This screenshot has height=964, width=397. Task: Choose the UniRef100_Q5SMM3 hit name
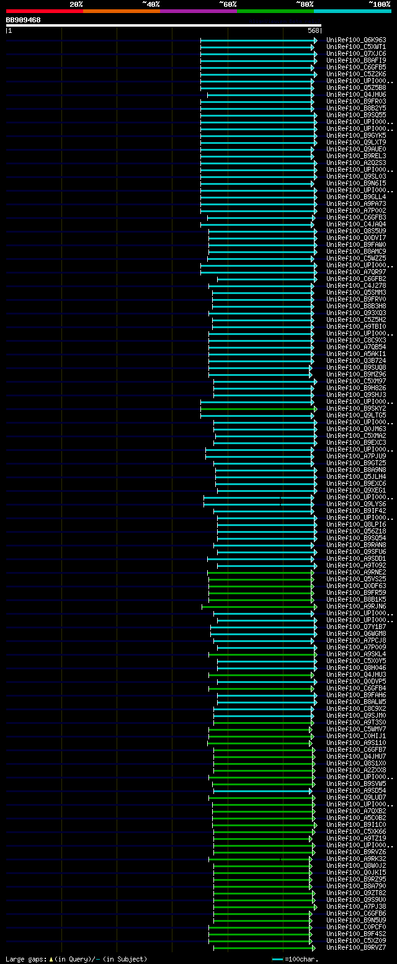(x=356, y=293)
